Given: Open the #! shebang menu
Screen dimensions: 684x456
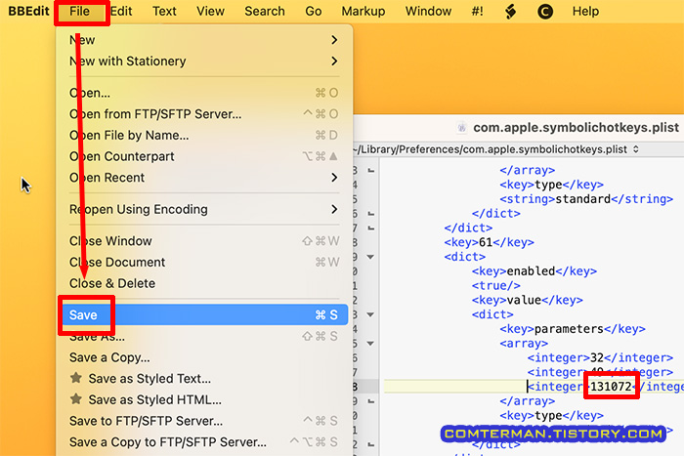Looking at the screenshot, I should (x=477, y=12).
